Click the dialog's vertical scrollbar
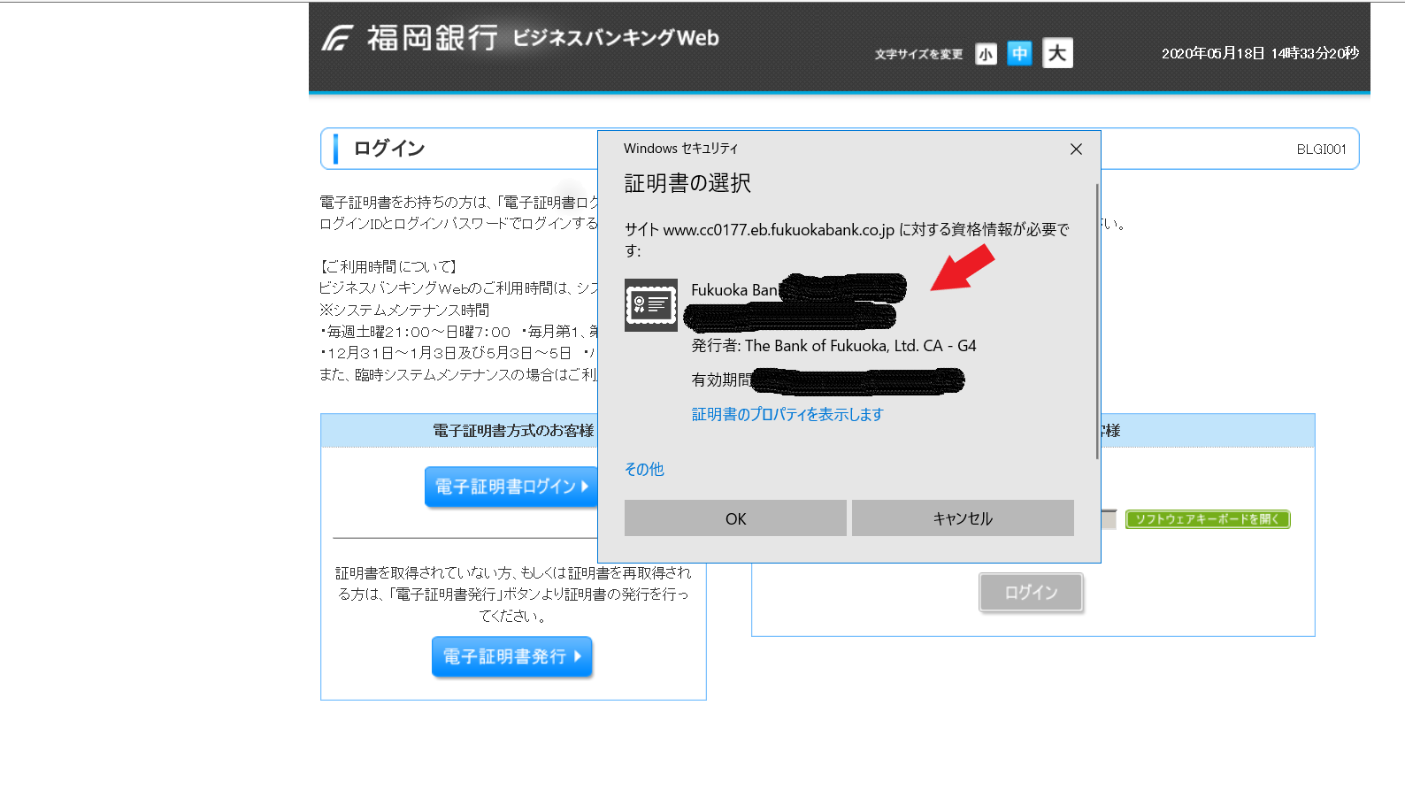 click(1097, 321)
